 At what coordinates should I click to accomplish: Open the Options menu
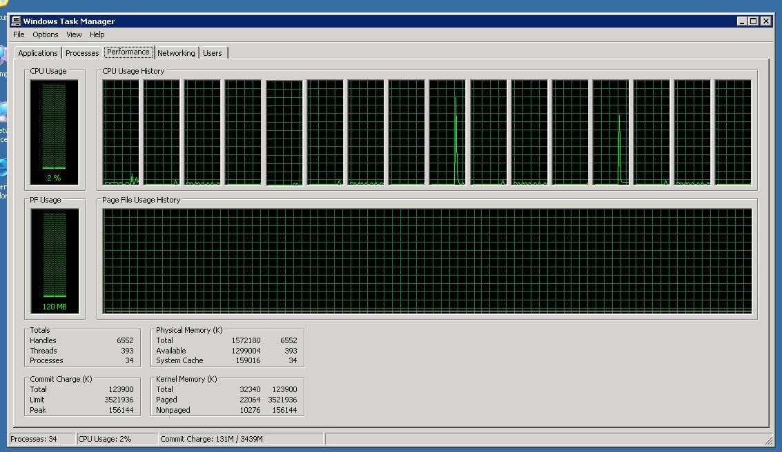(x=46, y=34)
